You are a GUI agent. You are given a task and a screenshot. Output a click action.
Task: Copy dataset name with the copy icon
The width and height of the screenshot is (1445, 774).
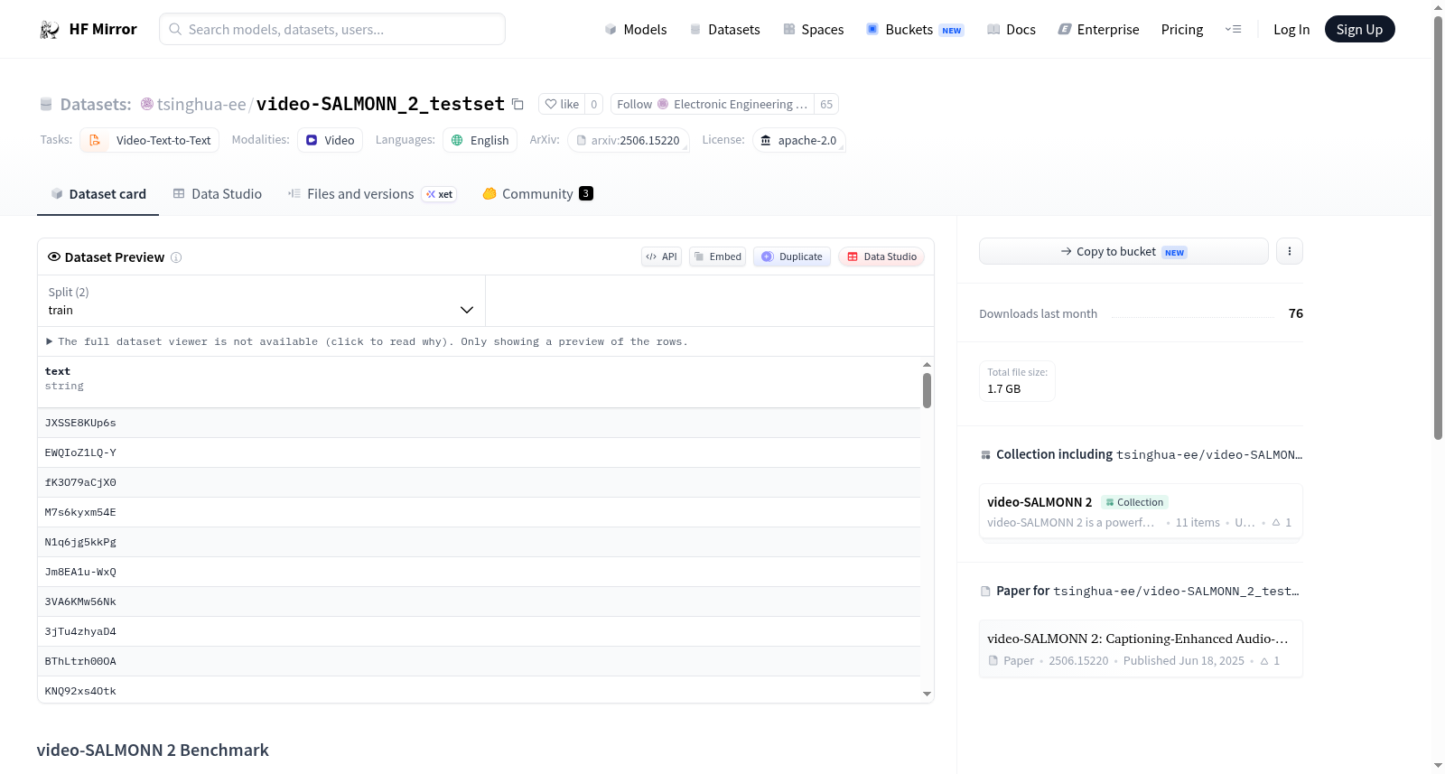[517, 104]
